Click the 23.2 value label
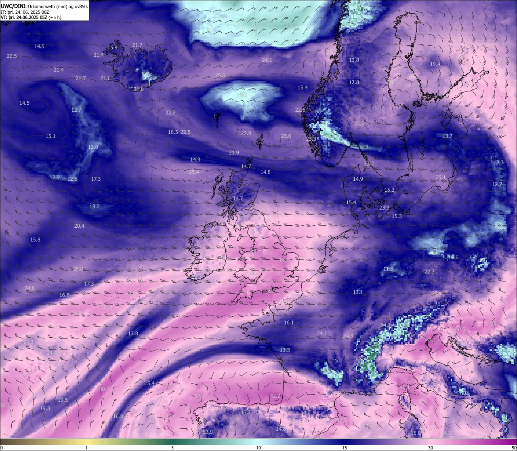This screenshot has height=451, width=517. (369, 164)
